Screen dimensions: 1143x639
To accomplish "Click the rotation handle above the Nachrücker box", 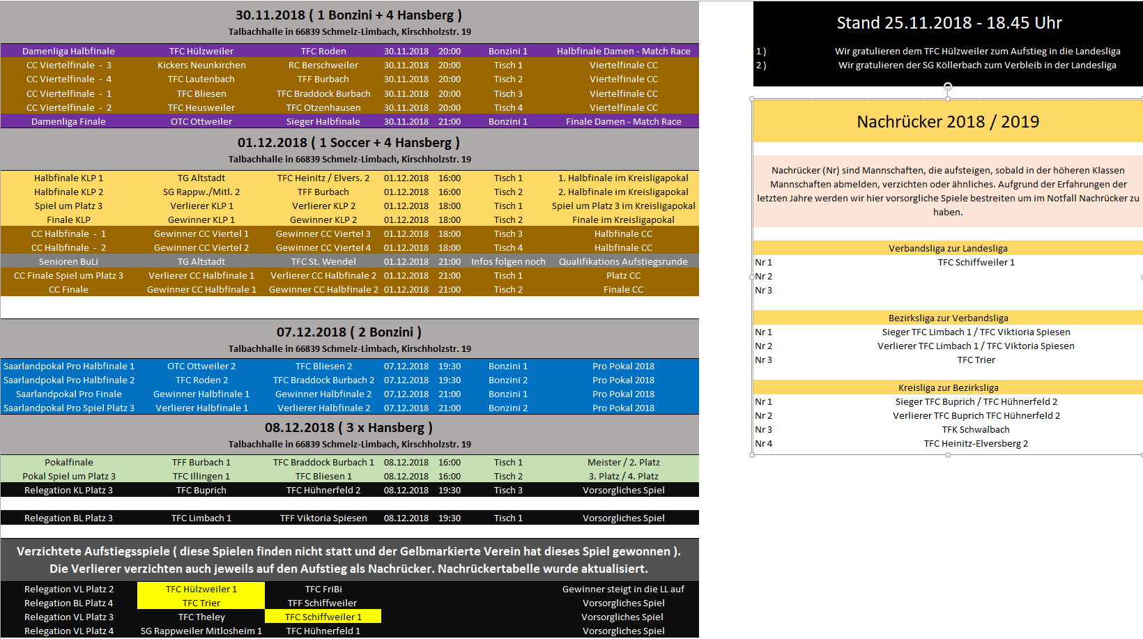I will tap(948, 86).
